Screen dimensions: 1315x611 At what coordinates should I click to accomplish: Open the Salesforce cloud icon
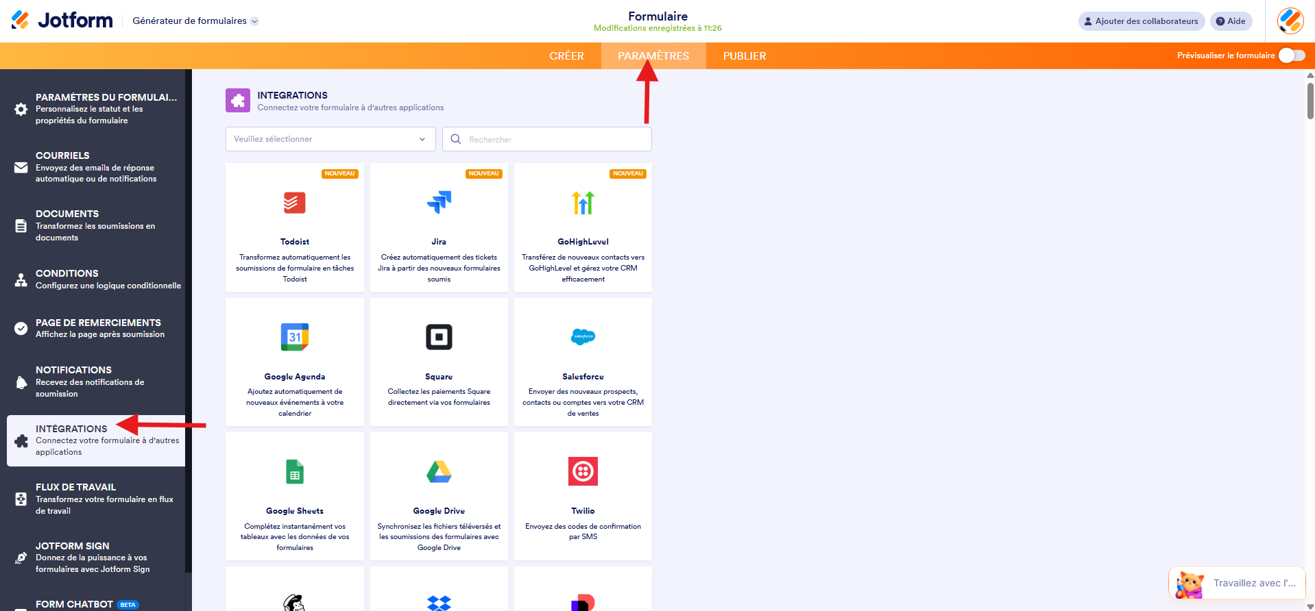pyautogui.click(x=583, y=337)
